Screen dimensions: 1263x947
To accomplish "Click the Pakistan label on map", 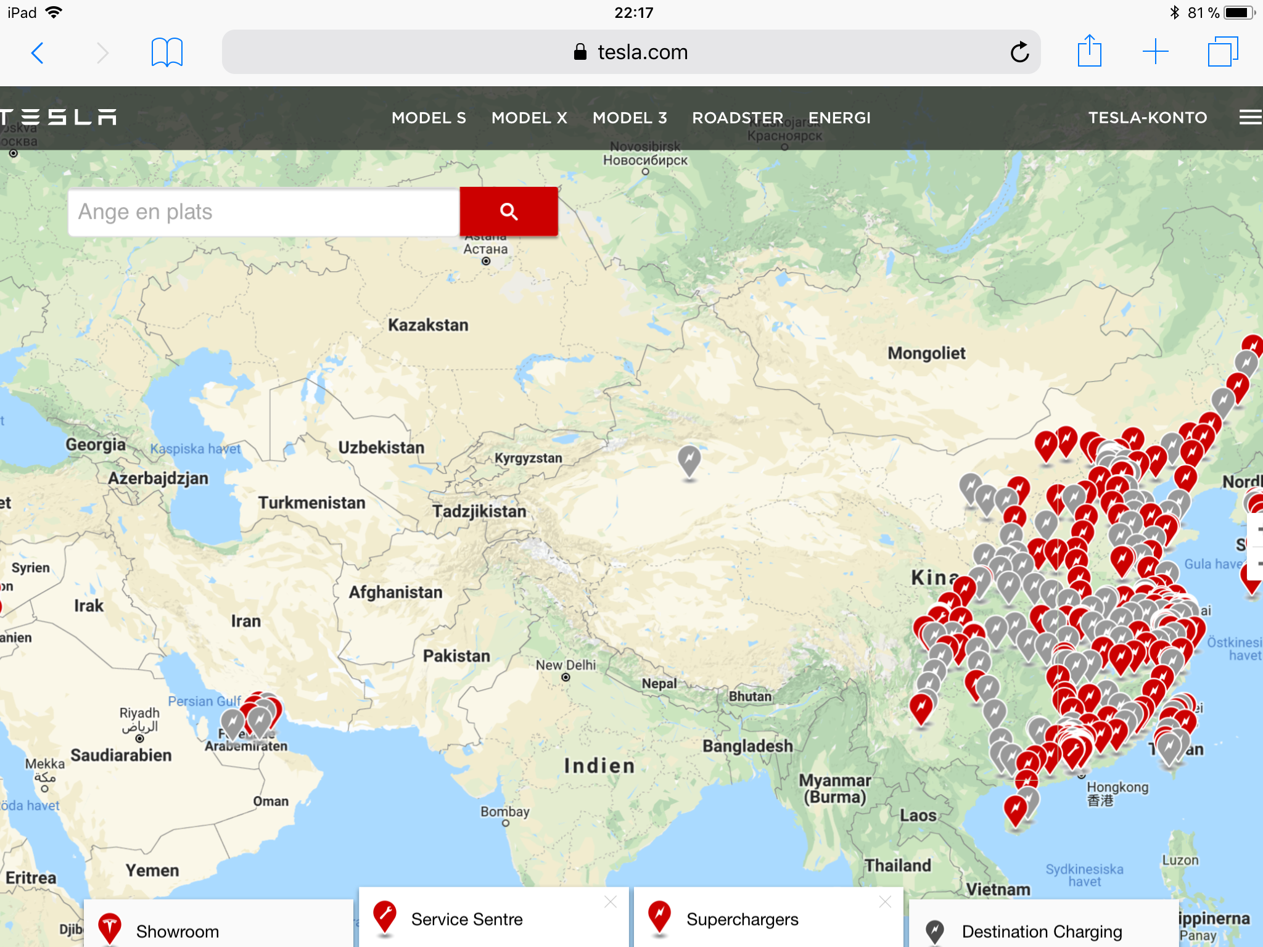I will tap(456, 656).
